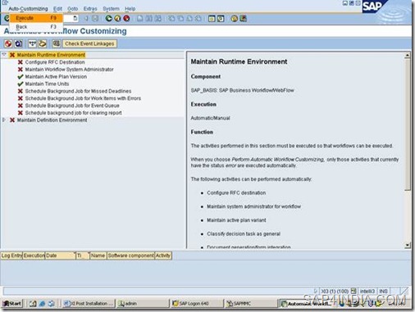Screen dimensions: 415x312
Task: Open the System menu
Action: [111, 9]
